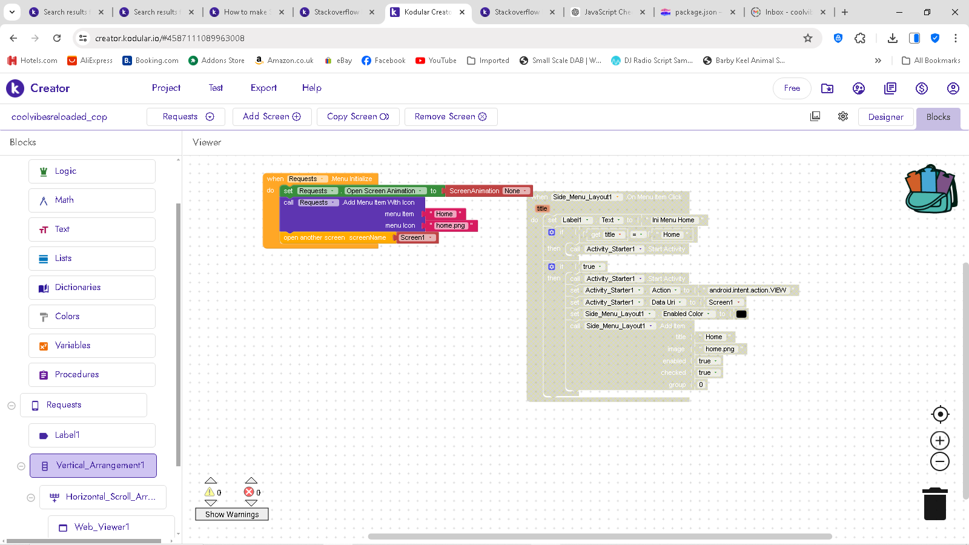The height and width of the screenshot is (545, 969).
Task: Zoom in the blocks workspace
Action: 940,441
